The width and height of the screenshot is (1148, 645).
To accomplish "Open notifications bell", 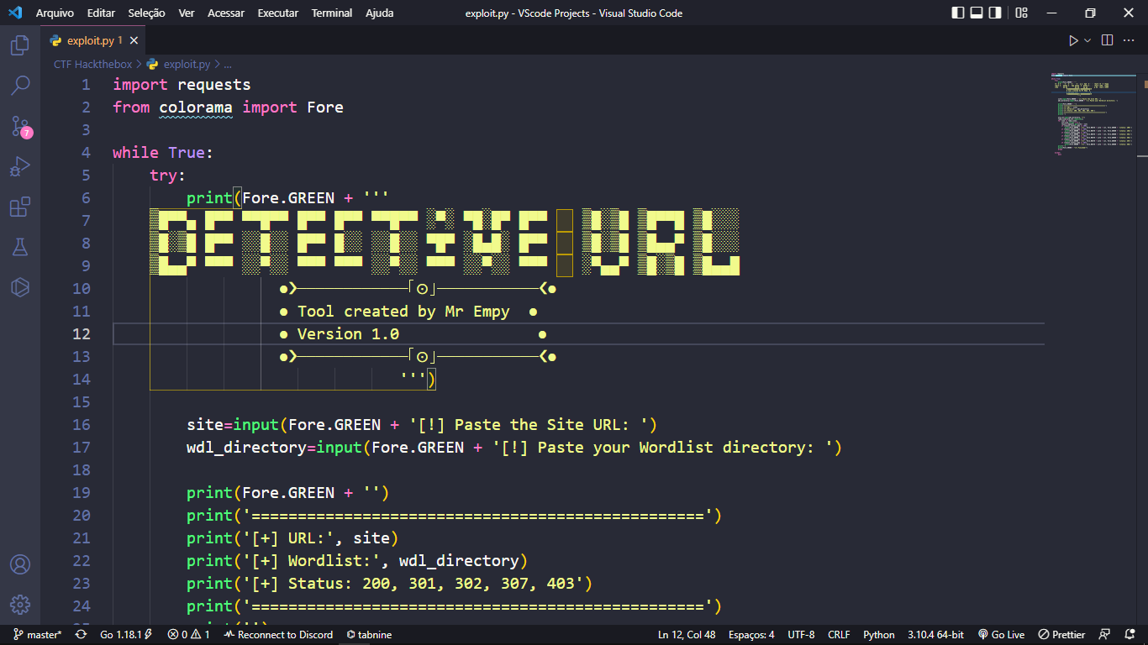I will pos(1129,635).
